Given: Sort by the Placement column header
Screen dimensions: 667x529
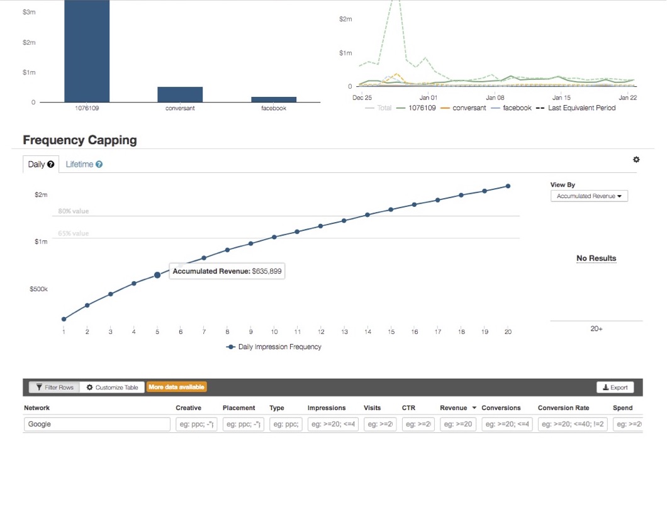Looking at the screenshot, I should 238,408.
